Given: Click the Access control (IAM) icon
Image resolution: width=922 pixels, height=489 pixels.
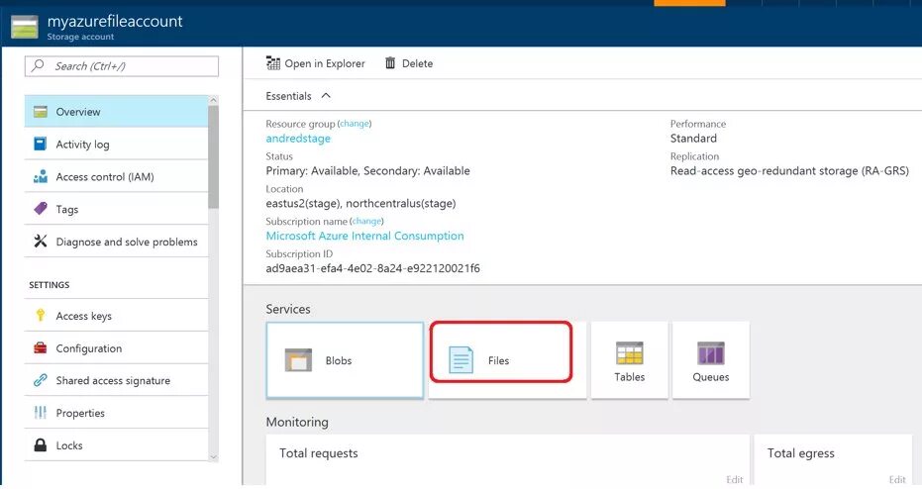Looking at the screenshot, I should [x=41, y=176].
